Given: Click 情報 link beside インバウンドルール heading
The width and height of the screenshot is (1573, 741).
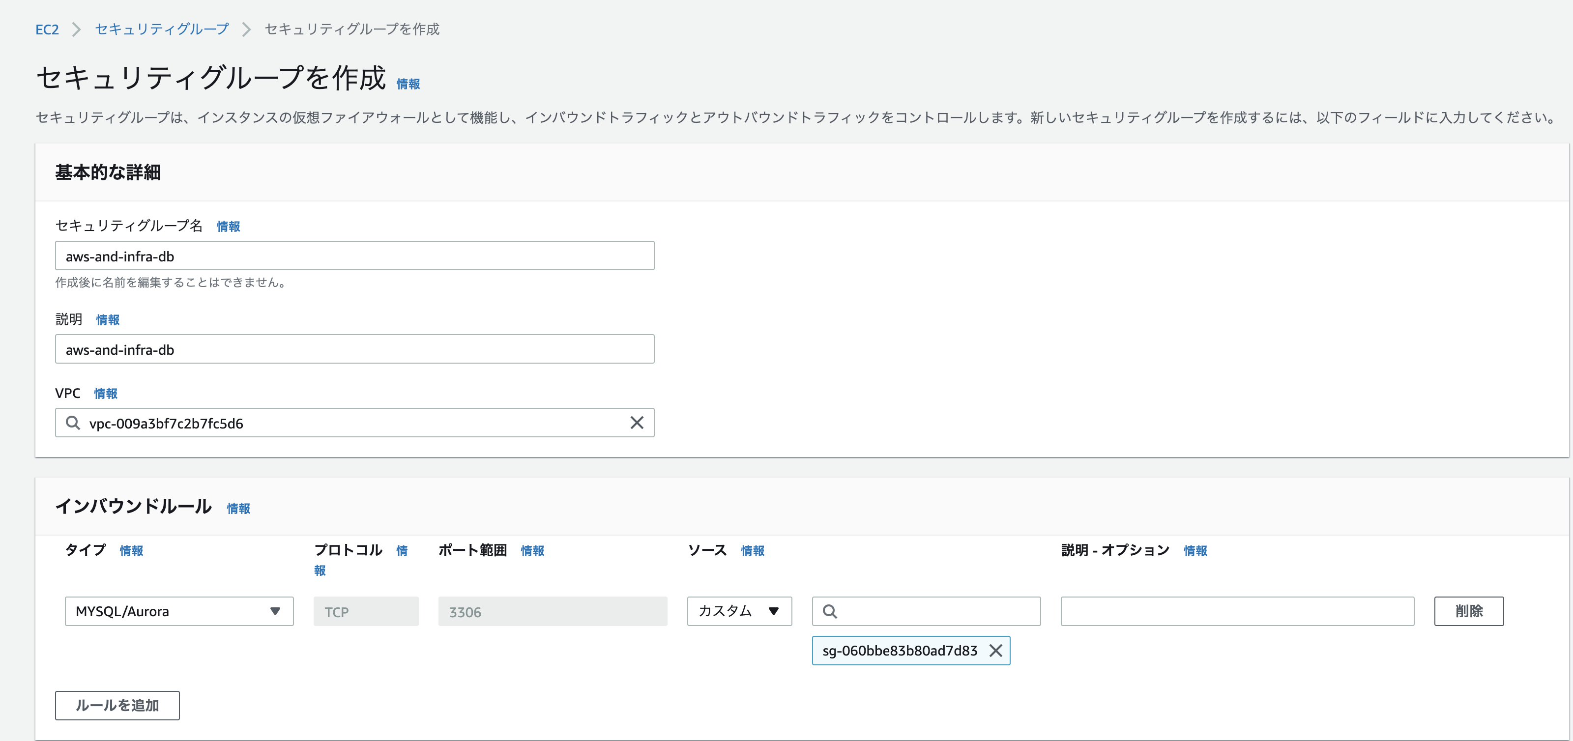Looking at the screenshot, I should pos(238,509).
